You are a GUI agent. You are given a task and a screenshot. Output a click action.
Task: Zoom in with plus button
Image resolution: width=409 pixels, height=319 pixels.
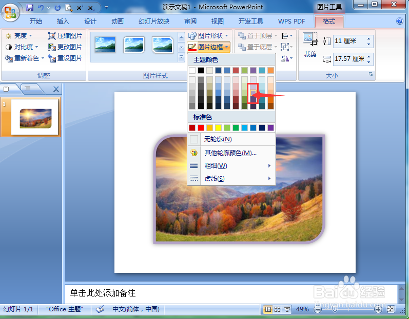pyautogui.click(x=378, y=309)
